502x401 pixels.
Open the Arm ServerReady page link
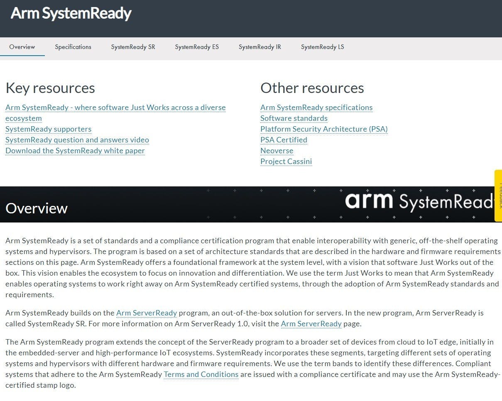tap(311, 324)
